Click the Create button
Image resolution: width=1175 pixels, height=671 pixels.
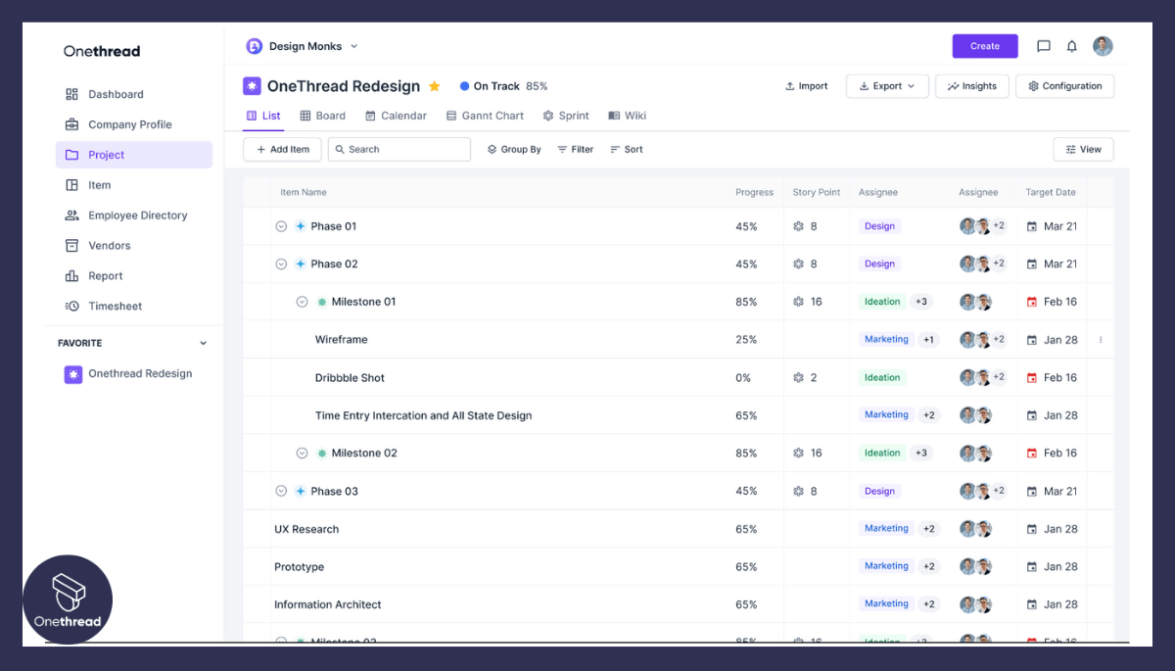click(984, 46)
